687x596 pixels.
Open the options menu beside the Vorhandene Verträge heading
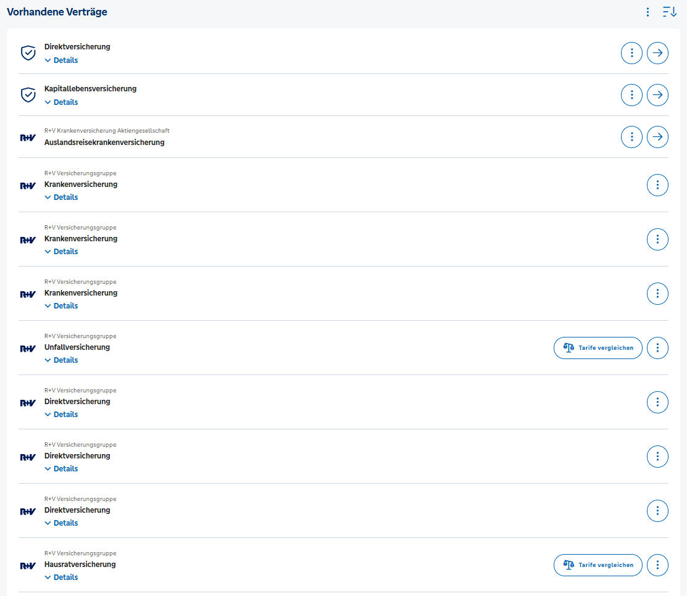point(647,12)
